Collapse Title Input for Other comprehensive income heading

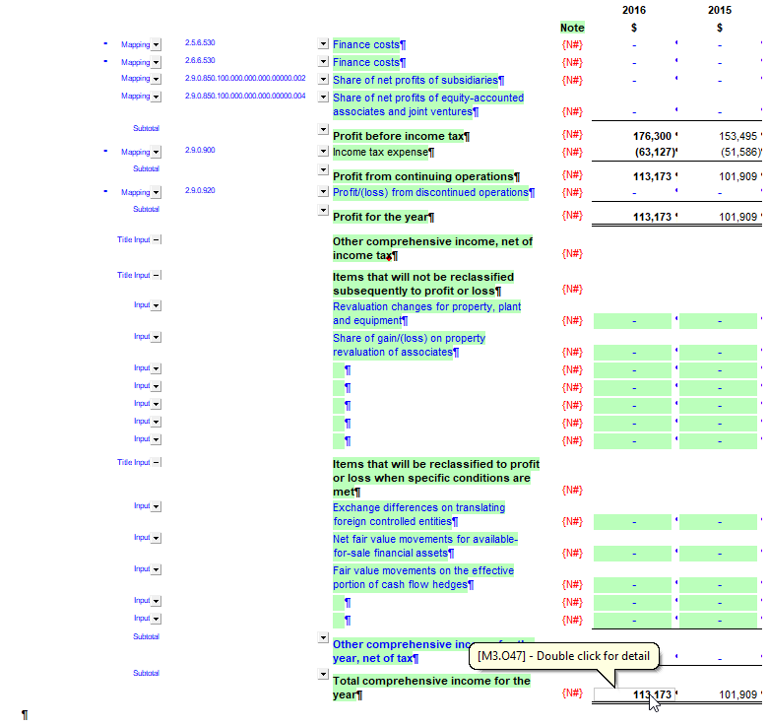point(156,240)
